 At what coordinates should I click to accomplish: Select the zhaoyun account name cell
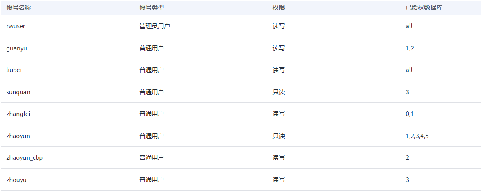coord(18,136)
